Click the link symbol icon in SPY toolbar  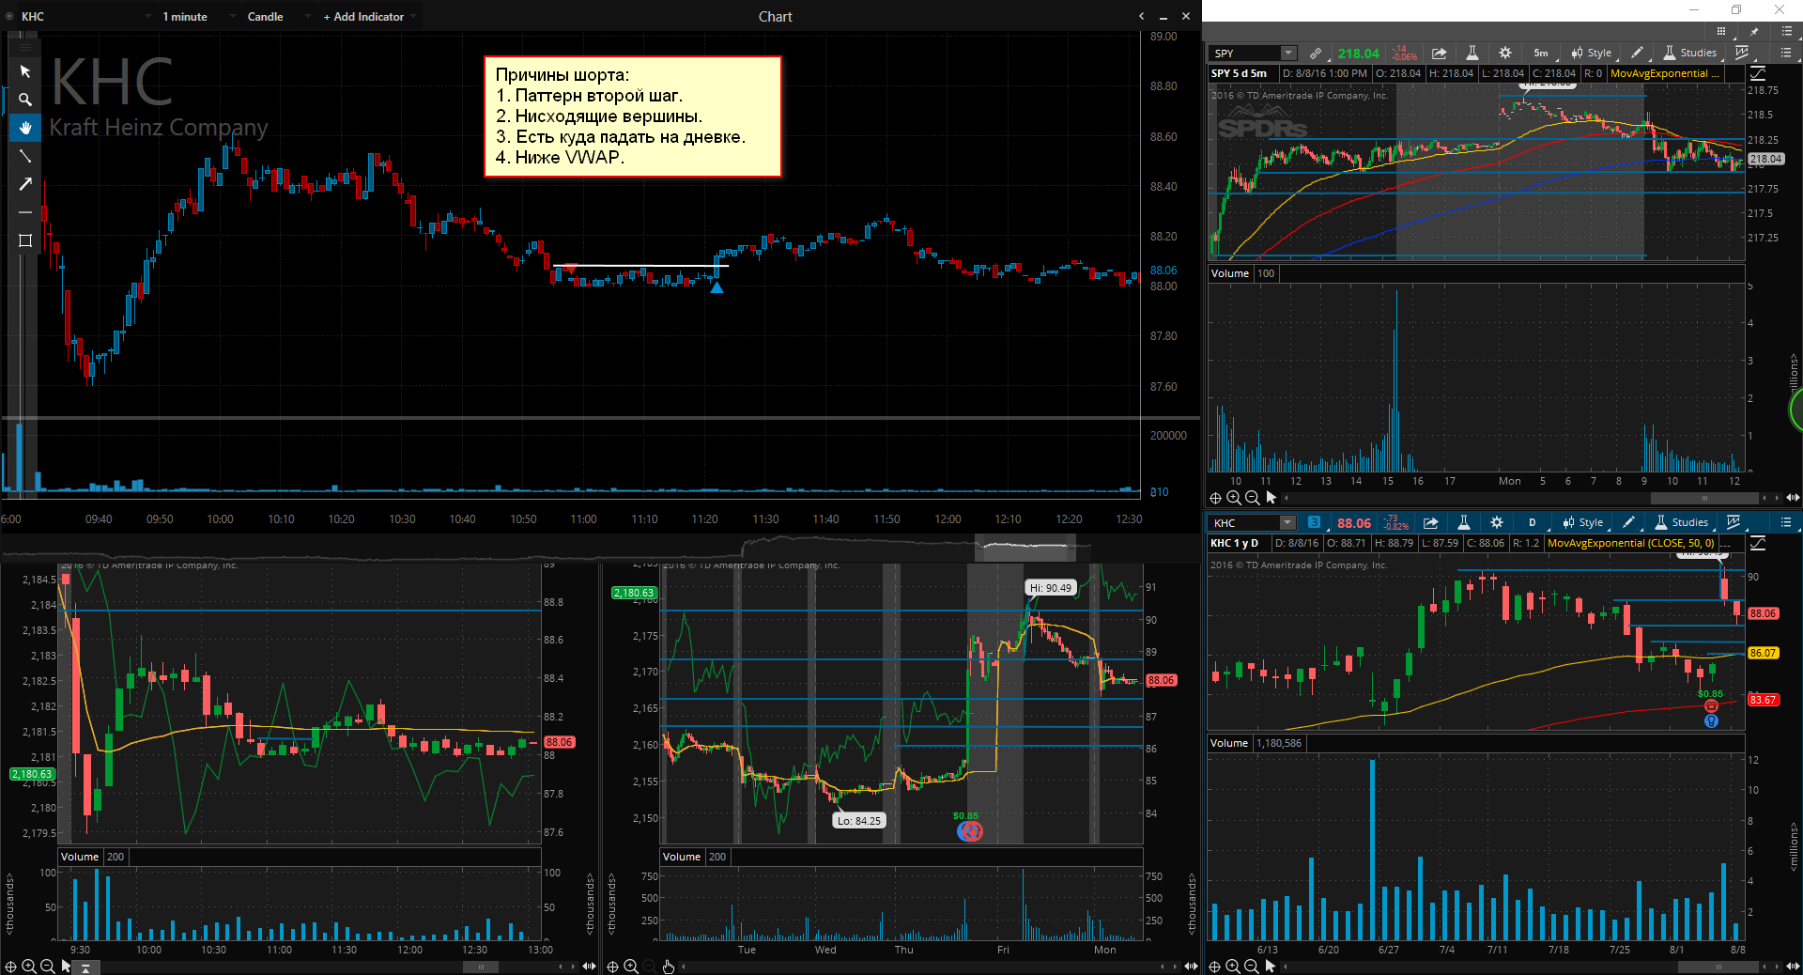click(1316, 54)
